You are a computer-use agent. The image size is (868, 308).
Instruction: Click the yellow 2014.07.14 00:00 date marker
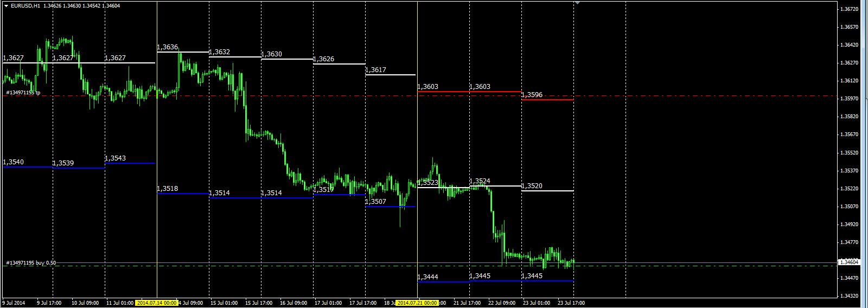click(157, 303)
